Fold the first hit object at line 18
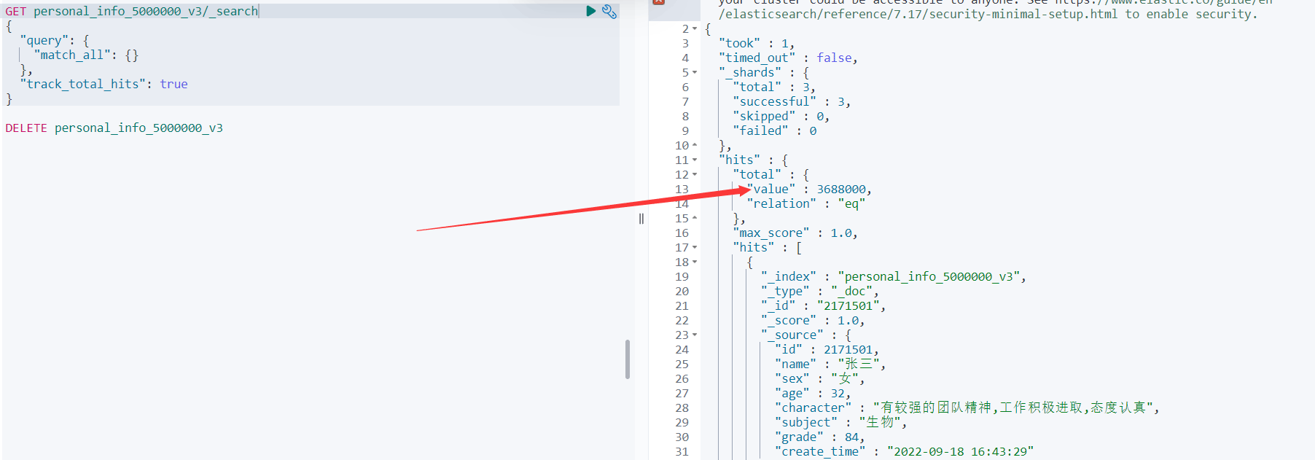The height and width of the screenshot is (460, 1315). tap(695, 262)
